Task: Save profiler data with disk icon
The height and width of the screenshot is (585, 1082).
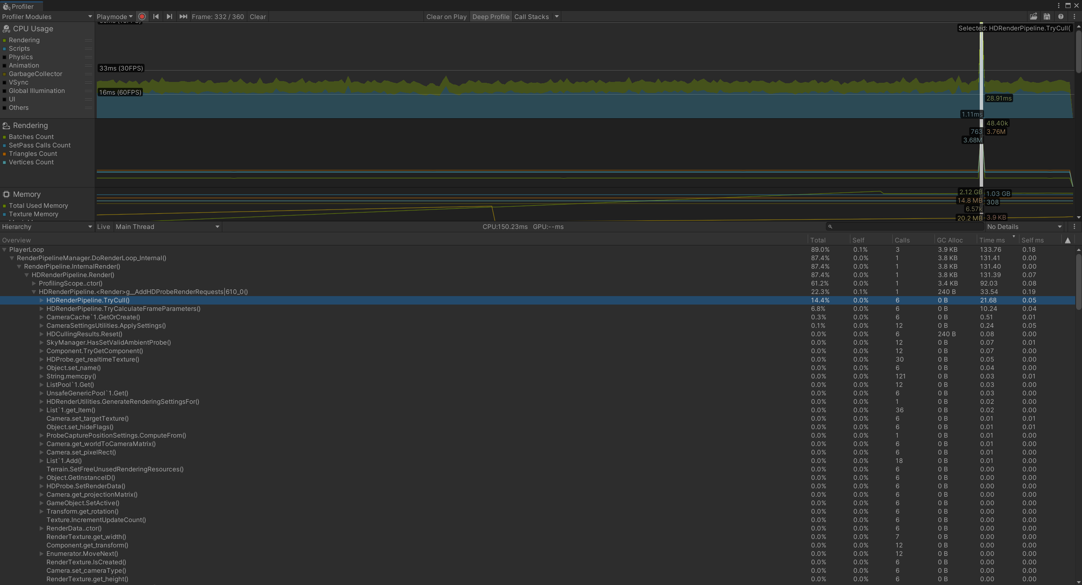Action: pos(1047,16)
